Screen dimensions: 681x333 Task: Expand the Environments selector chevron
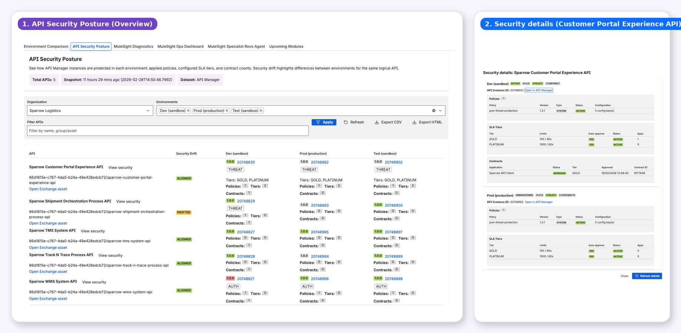(x=440, y=110)
